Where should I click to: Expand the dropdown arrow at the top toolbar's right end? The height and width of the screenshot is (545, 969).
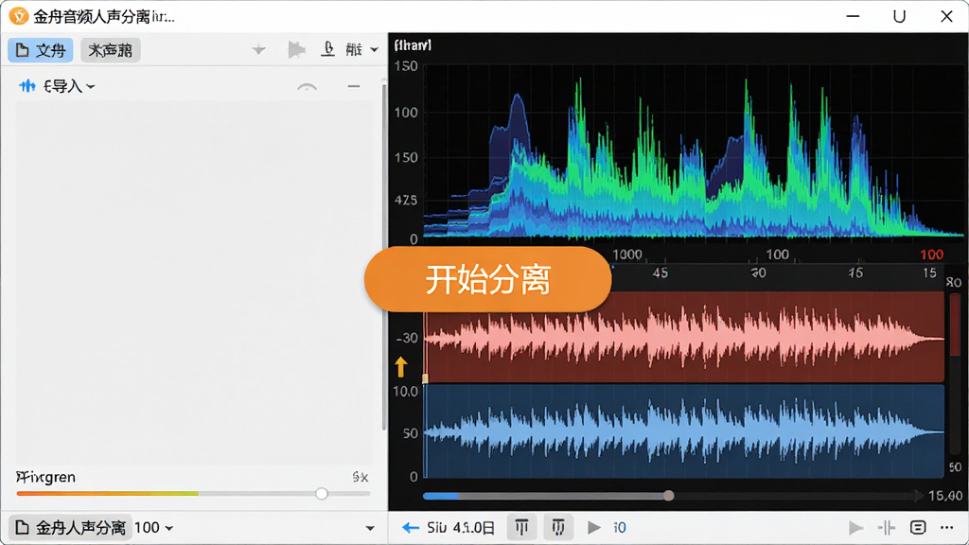point(374,49)
